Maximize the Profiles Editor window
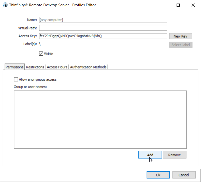This screenshot has width=201, height=182. pos(178,5)
